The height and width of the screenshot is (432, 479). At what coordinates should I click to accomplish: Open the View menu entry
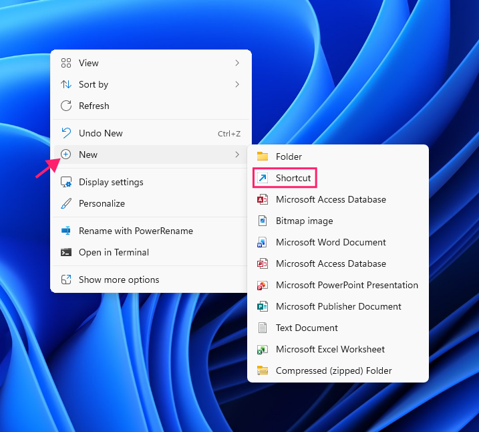[x=151, y=63]
